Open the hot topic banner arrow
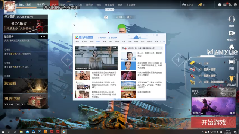 pyautogui.click(x=162, y=48)
